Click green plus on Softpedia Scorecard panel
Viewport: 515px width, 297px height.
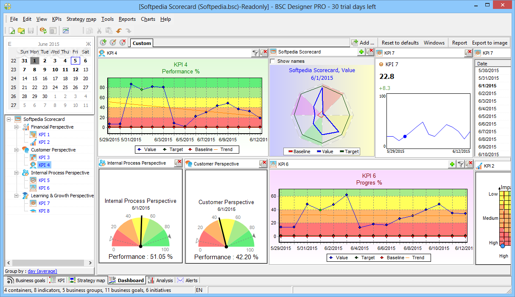pos(361,52)
